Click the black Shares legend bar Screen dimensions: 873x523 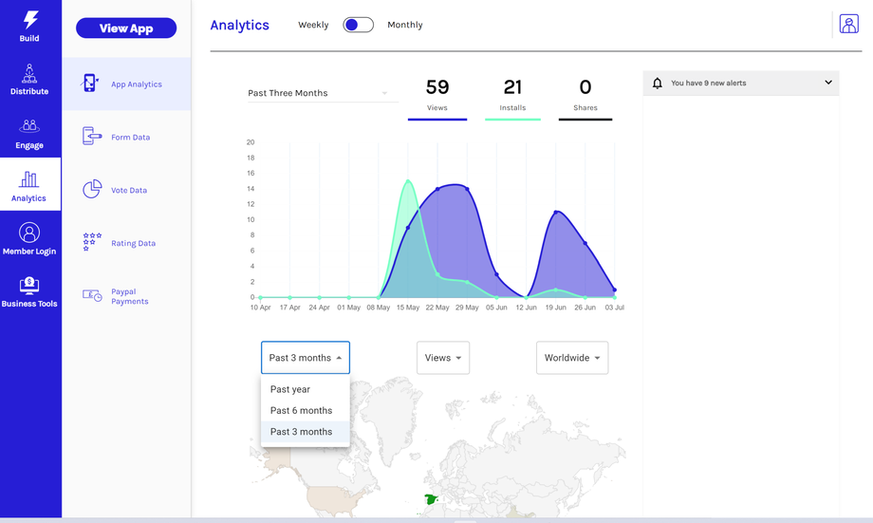(585, 120)
